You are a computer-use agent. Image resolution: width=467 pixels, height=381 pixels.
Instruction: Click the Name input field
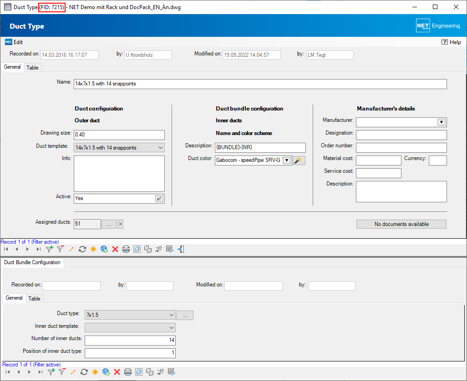(260, 84)
